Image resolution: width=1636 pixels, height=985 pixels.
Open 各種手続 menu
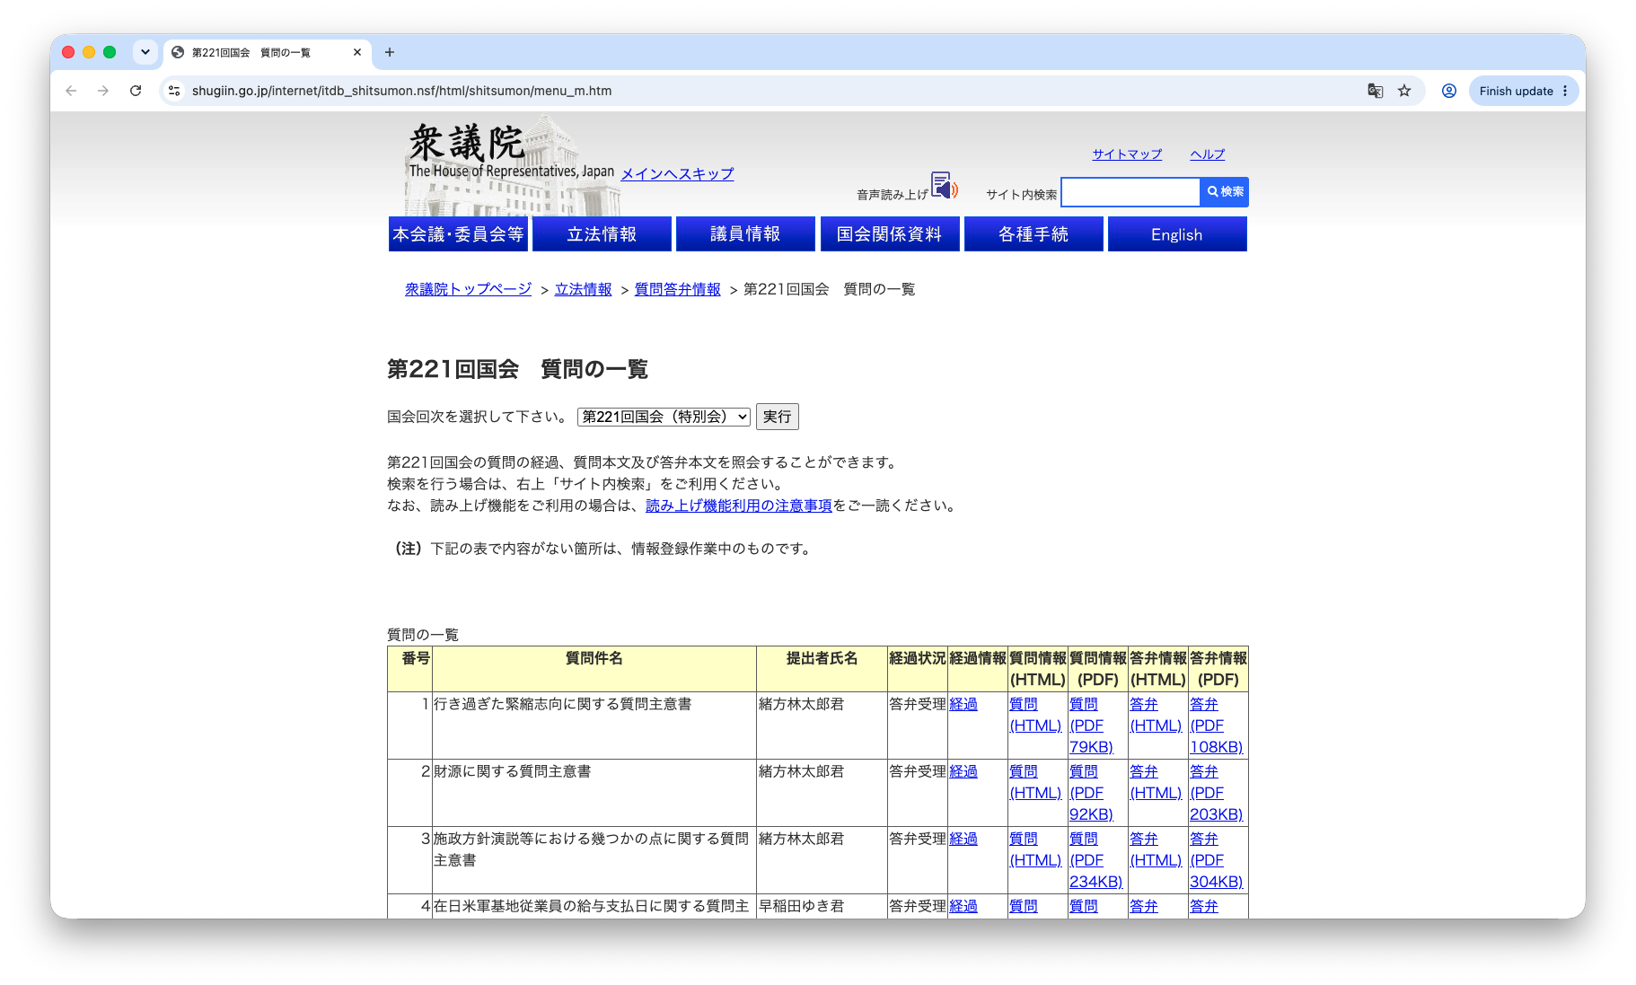click(1033, 234)
